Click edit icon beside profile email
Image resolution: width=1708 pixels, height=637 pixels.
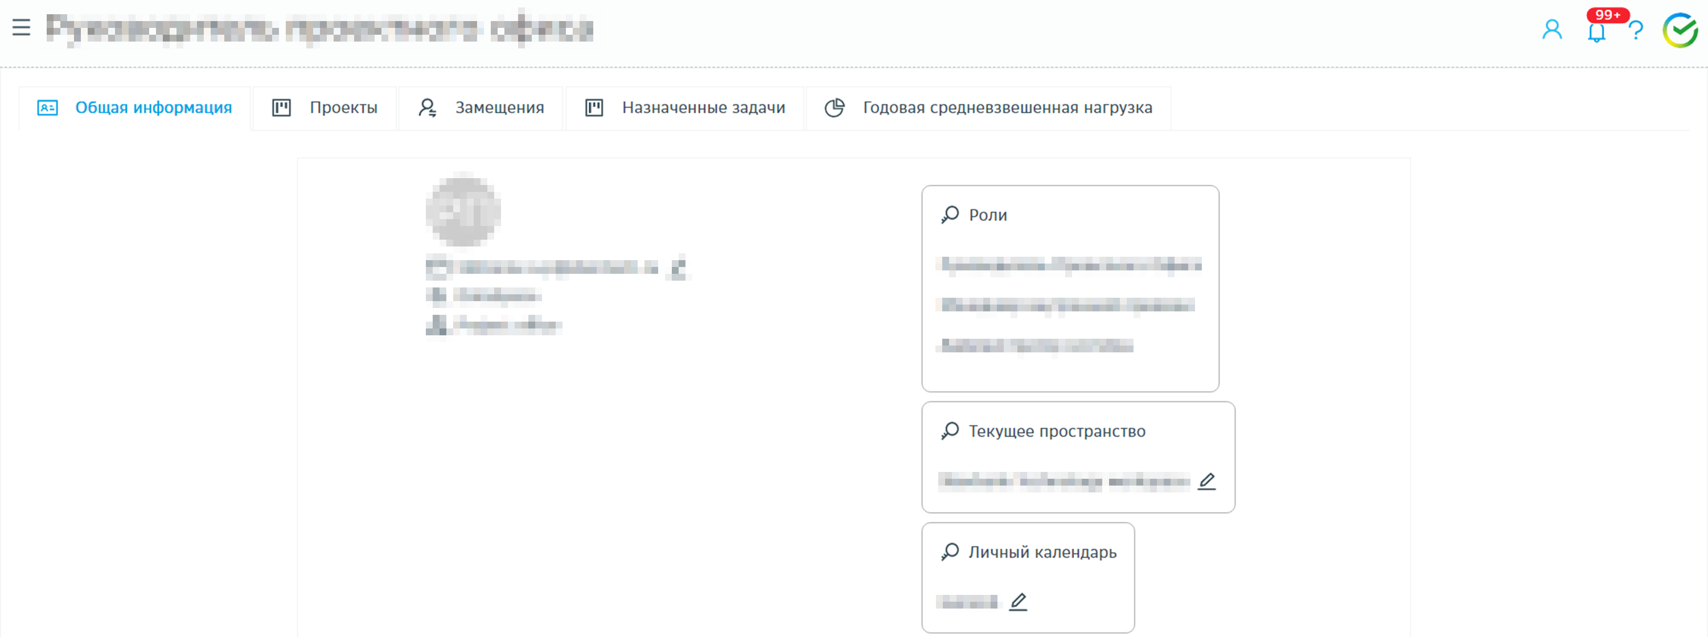point(678,268)
